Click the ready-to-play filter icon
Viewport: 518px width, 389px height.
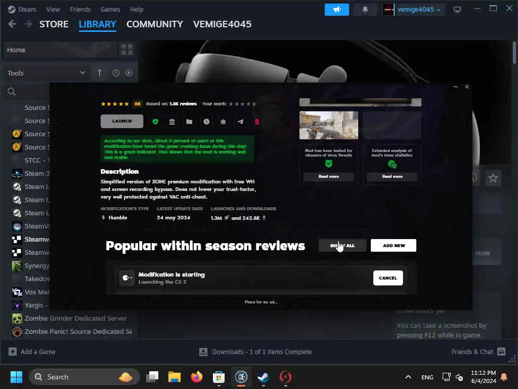click(129, 73)
